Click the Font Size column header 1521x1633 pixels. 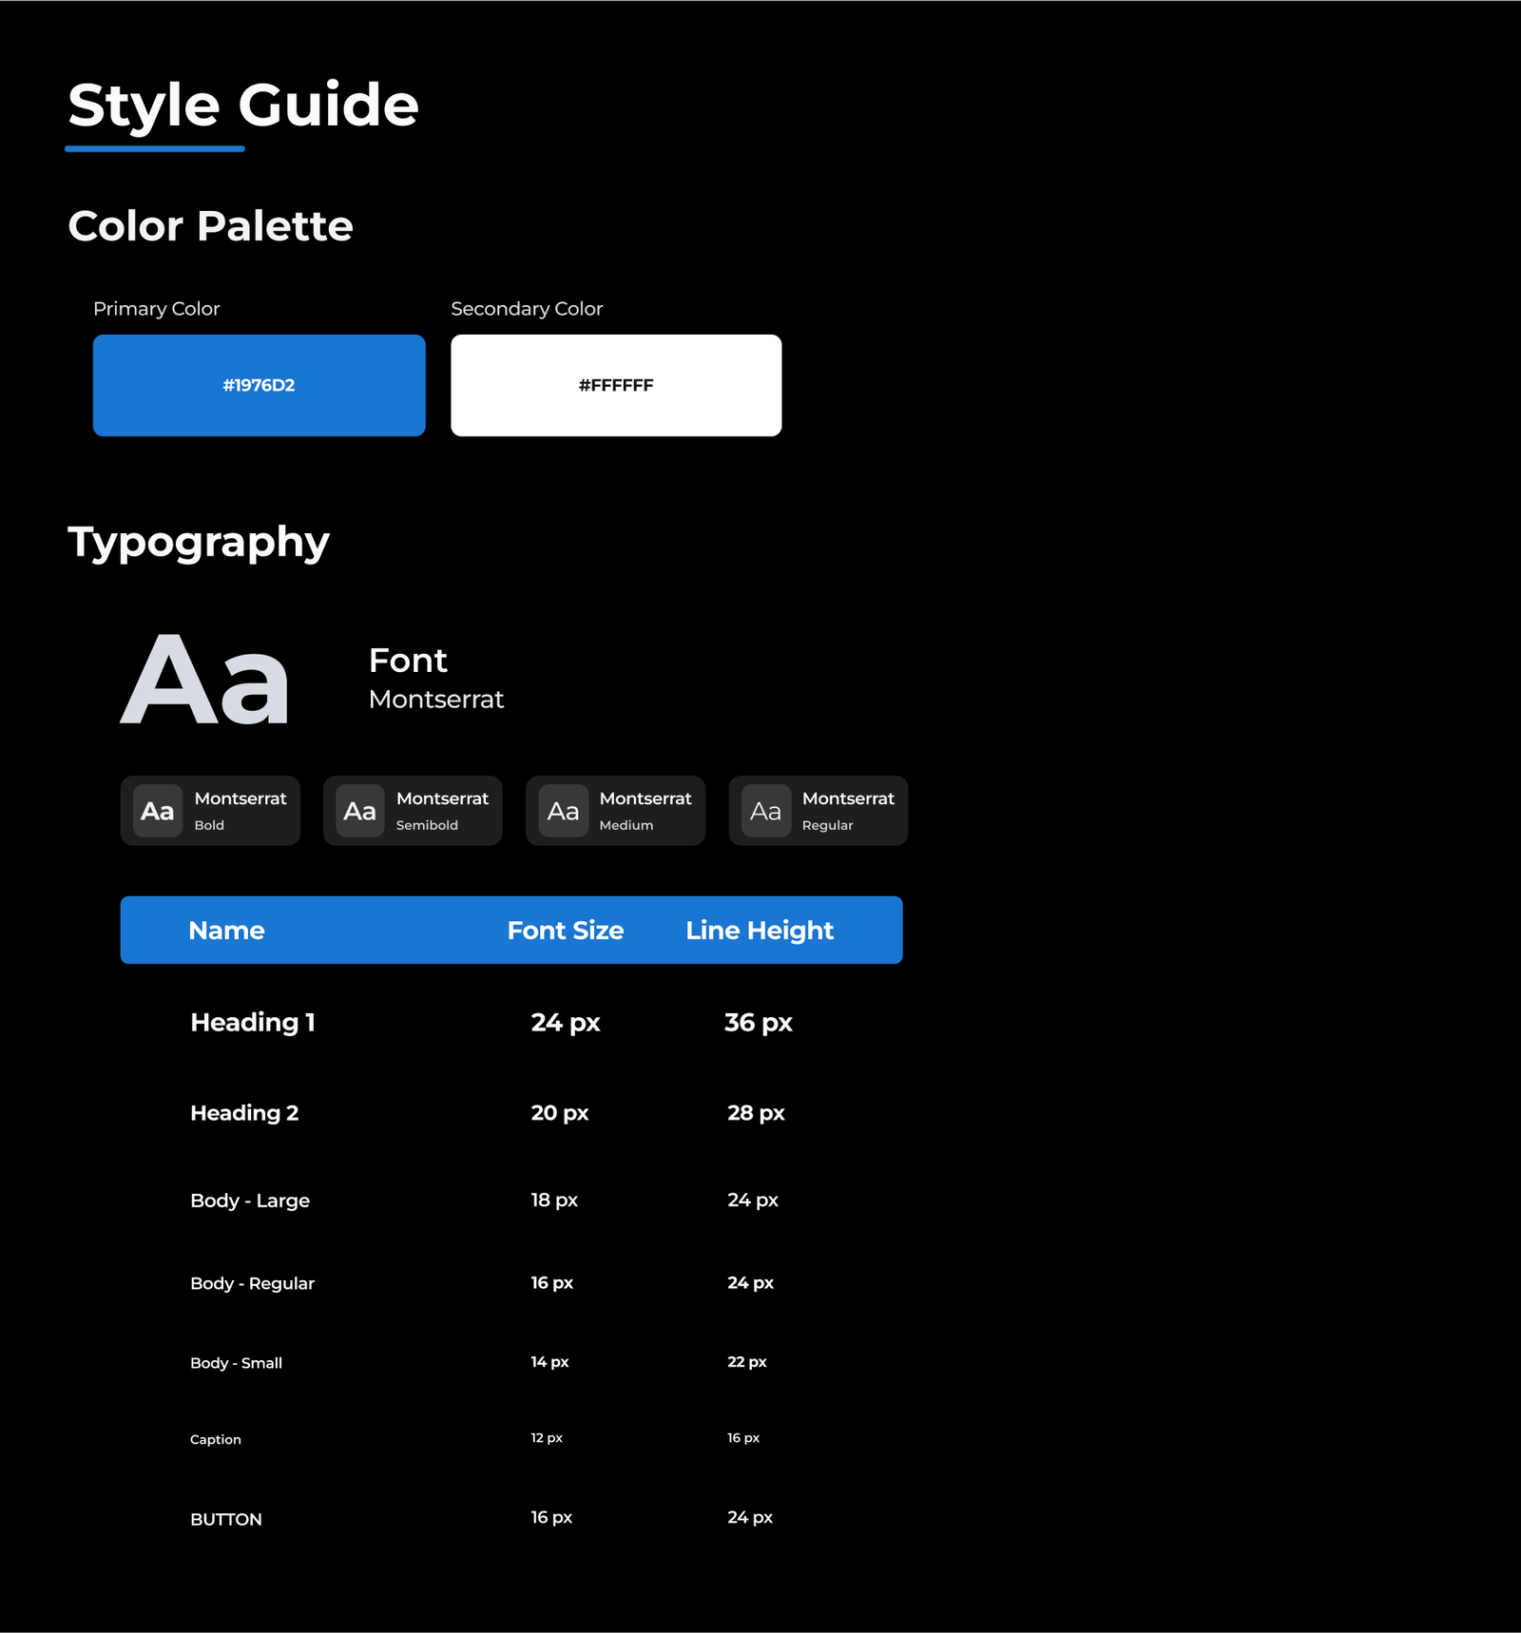[x=565, y=930]
